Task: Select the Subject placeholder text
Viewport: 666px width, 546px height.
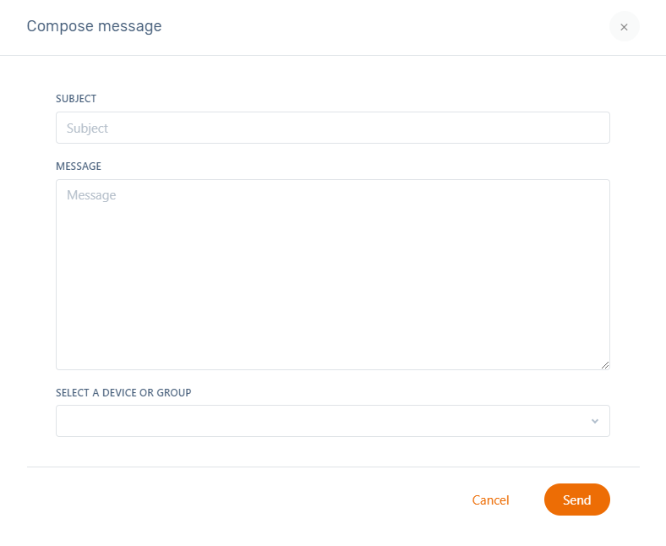Action: (x=87, y=128)
